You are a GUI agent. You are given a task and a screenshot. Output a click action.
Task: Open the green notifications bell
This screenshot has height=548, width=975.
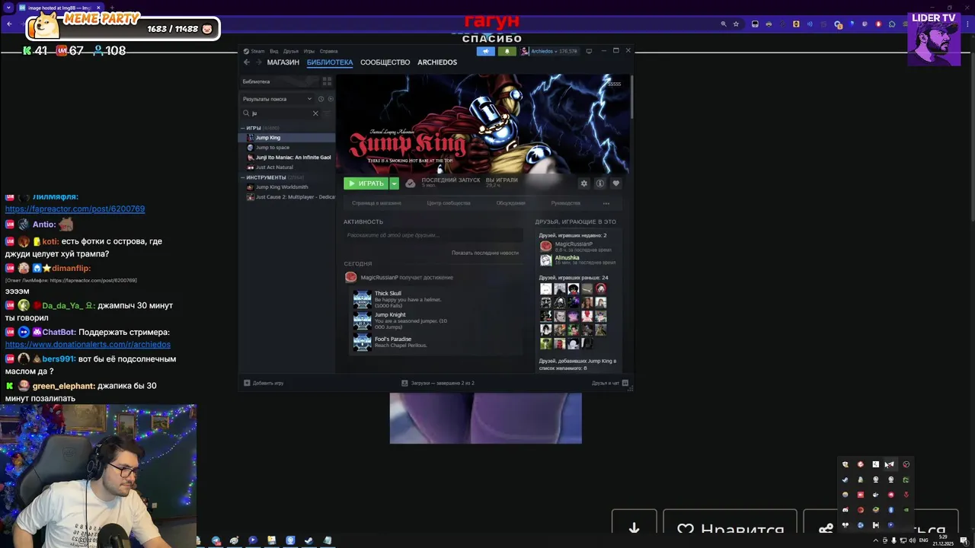(x=507, y=51)
